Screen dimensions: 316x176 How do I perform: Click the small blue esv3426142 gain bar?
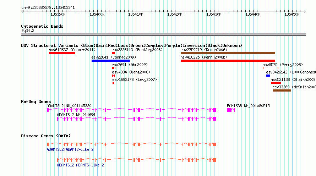point(268,76)
